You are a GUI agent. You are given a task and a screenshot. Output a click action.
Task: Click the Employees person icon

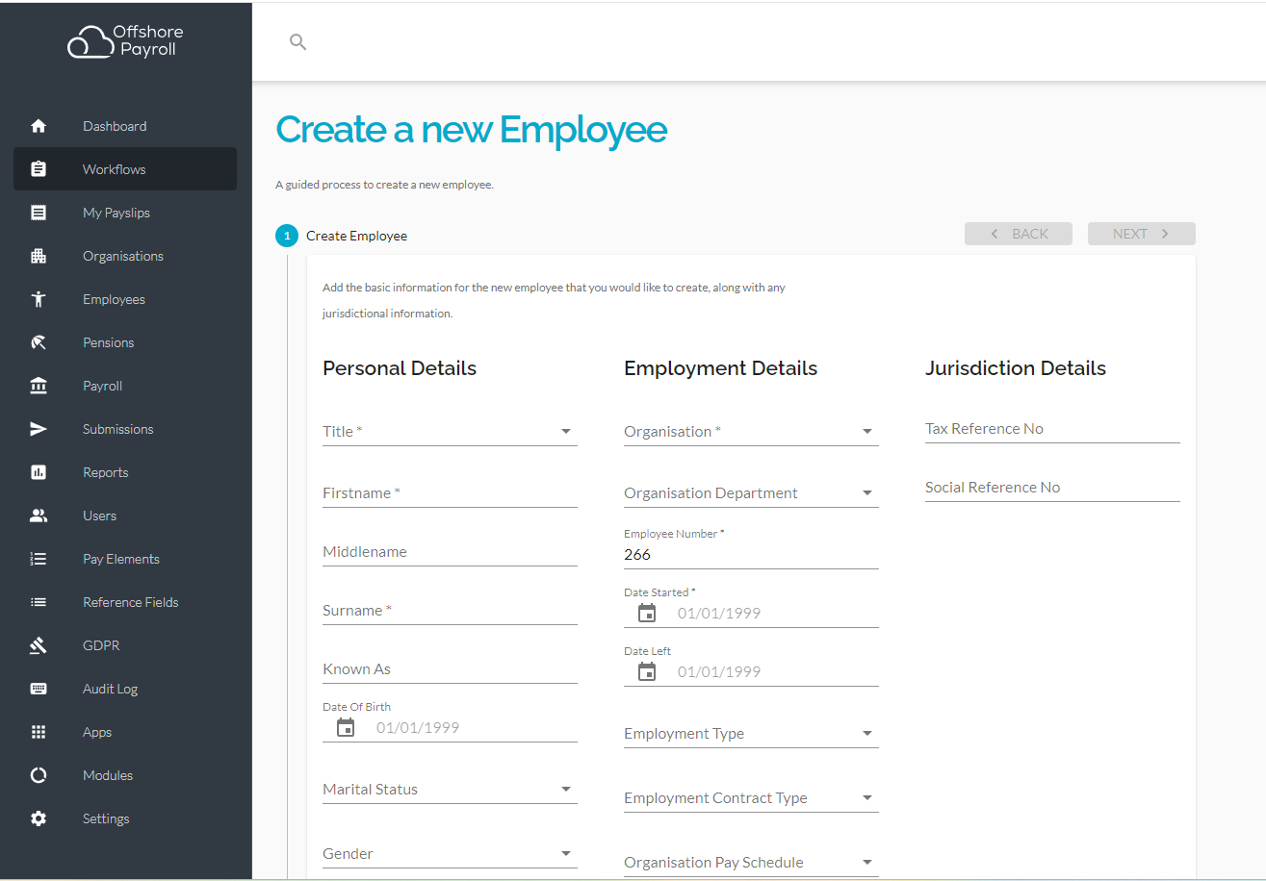(x=39, y=299)
